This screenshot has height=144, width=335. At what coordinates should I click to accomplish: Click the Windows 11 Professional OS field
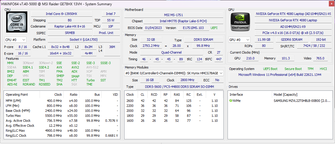(280, 75)
